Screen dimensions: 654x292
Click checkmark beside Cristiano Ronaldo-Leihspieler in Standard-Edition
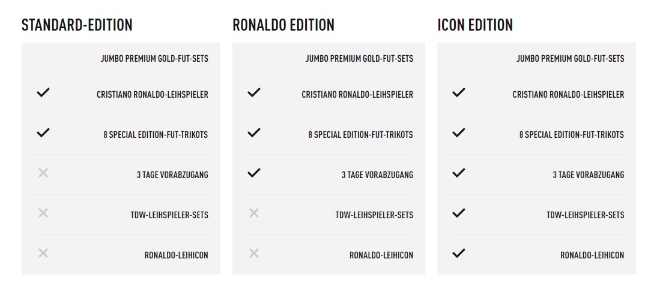(43, 92)
